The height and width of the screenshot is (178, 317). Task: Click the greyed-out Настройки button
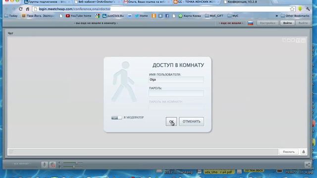coord(267,23)
